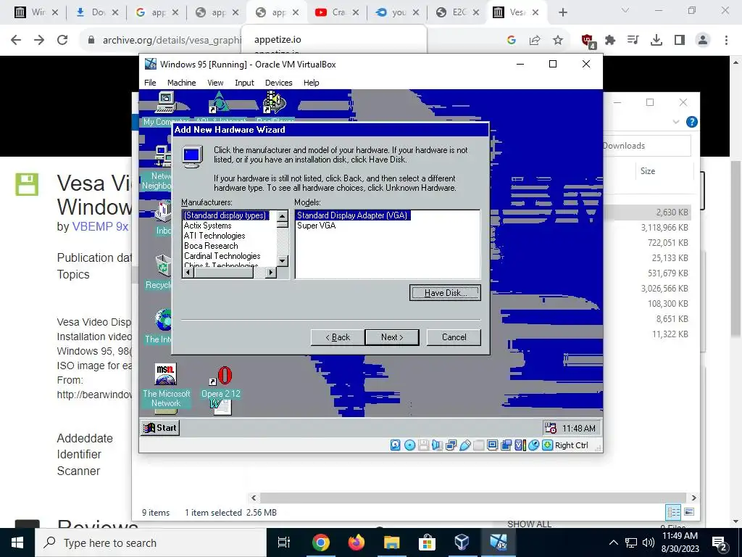Click the network adapters indicator in VirtualBox
This screenshot has height=557, width=742.
[x=451, y=445]
